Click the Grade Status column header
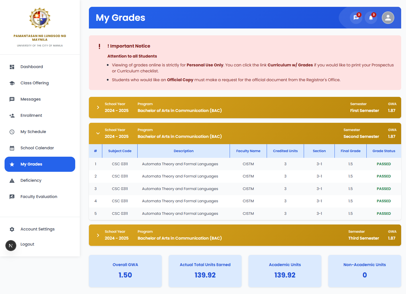The width and height of the screenshot is (406, 294). click(x=384, y=151)
